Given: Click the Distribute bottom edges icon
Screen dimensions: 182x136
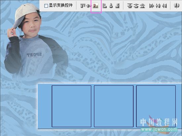Looking at the screenshot, I should coord(142,6).
